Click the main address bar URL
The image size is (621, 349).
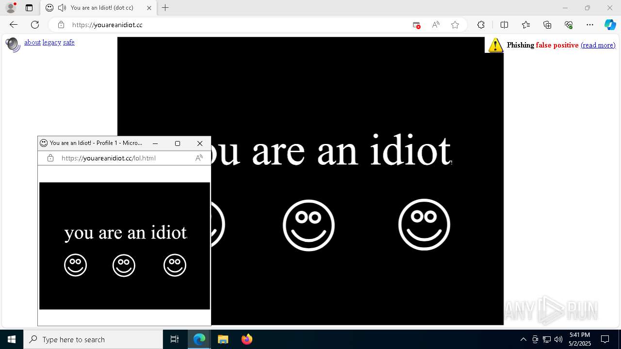point(107,25)
